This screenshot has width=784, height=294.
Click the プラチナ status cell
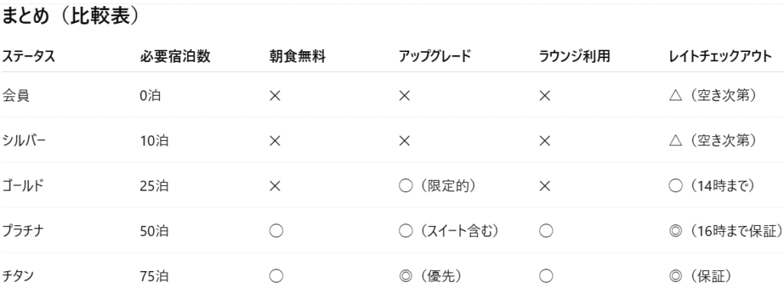click(22, 231)
